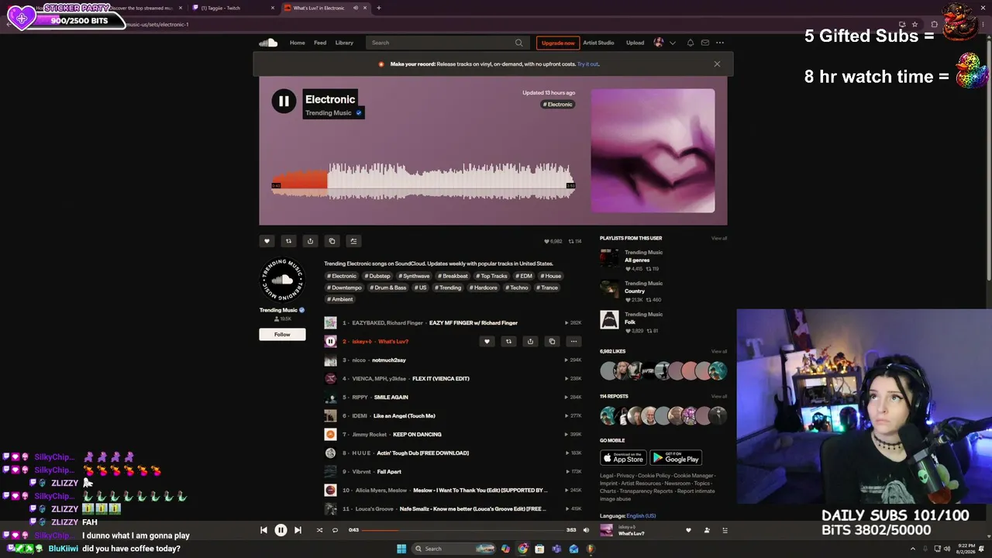Download on the App Store badge
Image resolution: width=992 pixels, height=558 pixels.
coord(623,457)
